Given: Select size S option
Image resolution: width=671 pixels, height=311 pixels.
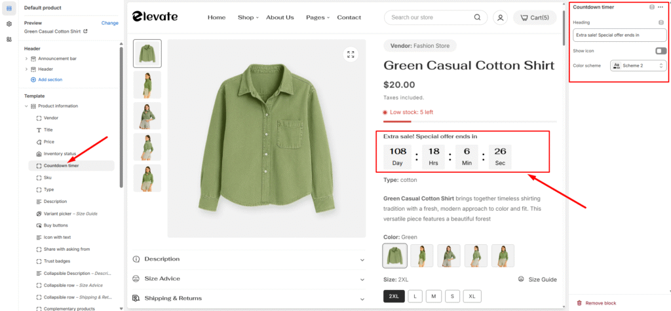Looking at the screenshot, I should point(452,297).
